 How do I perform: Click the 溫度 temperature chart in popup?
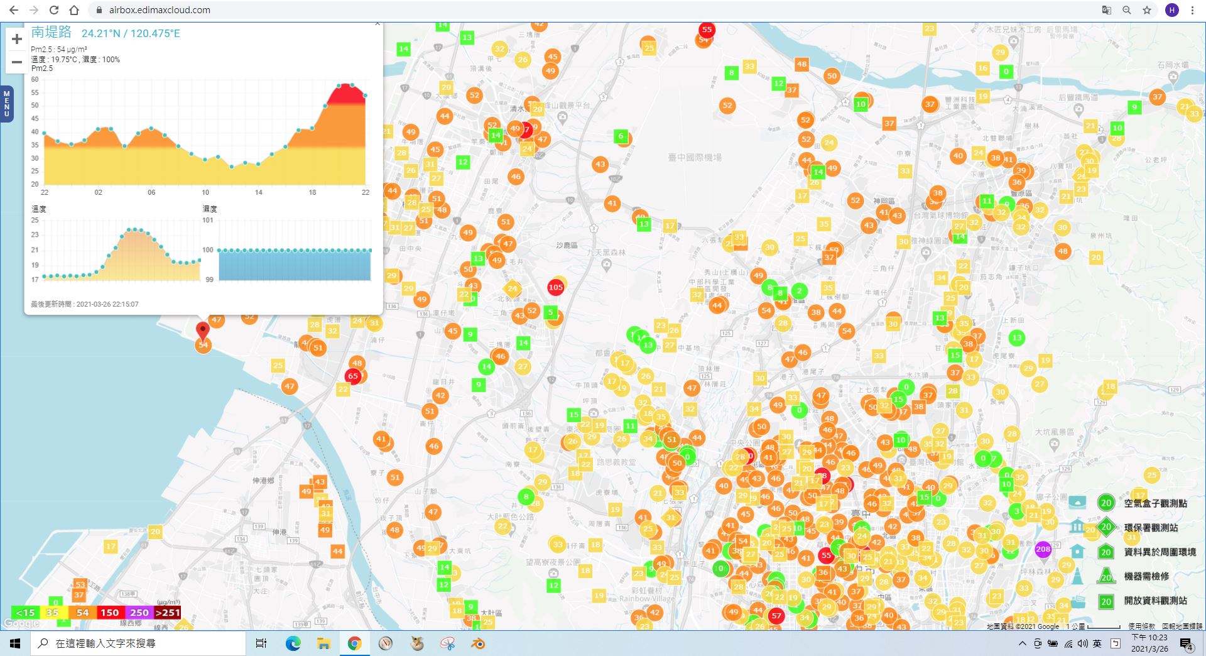click(x=115, y=250)
